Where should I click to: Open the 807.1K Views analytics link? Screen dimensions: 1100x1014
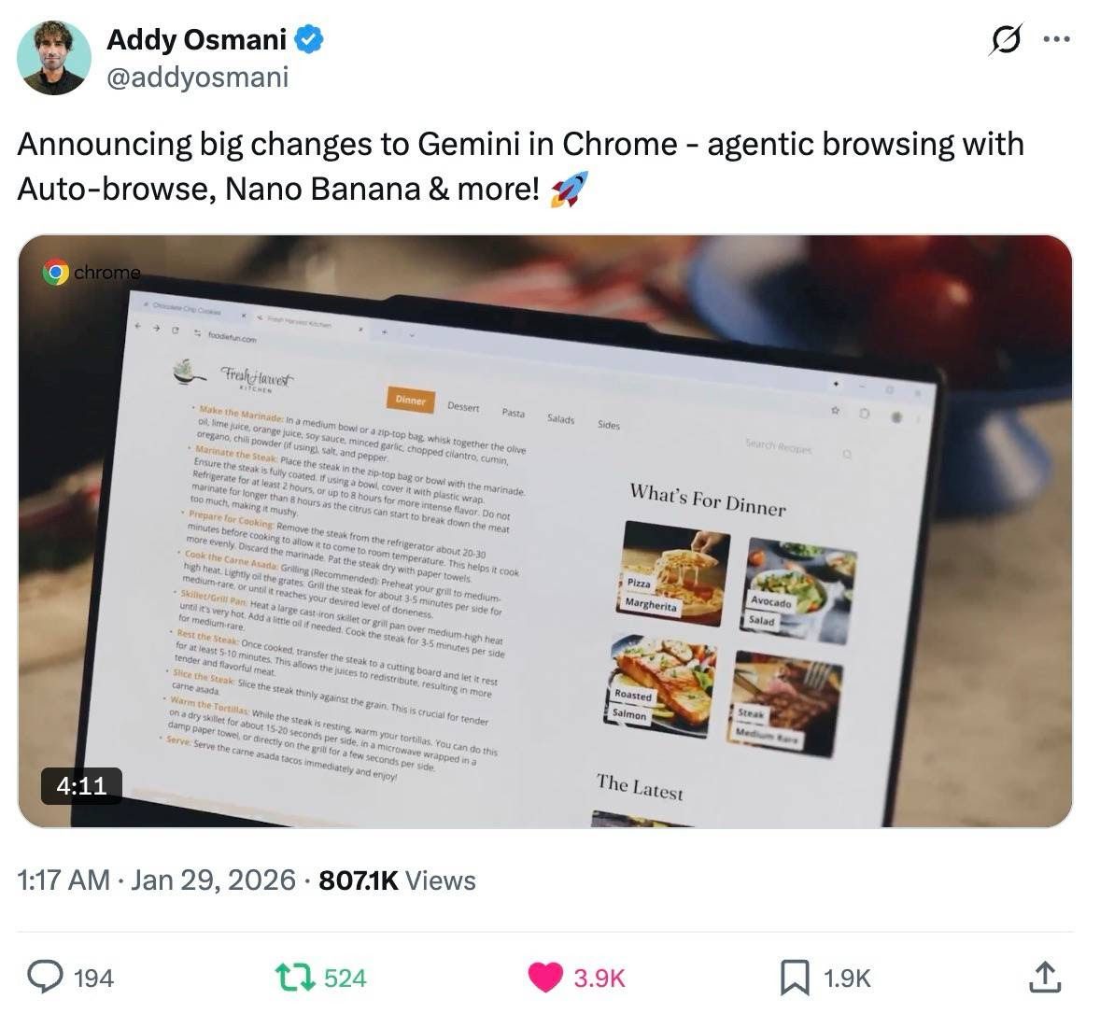pyautogui.click(x=397, y=880)
